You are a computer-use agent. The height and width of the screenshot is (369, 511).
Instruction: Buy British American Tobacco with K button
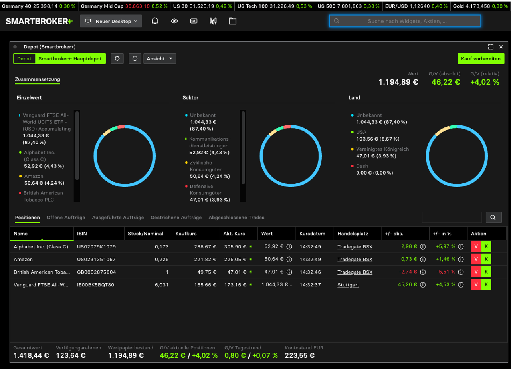point(486,272)
